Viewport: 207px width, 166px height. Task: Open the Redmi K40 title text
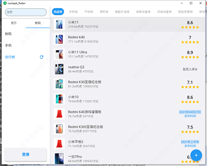pyautogui.click(x=77, y=37)
